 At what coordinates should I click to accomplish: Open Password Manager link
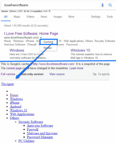(40, 137)
